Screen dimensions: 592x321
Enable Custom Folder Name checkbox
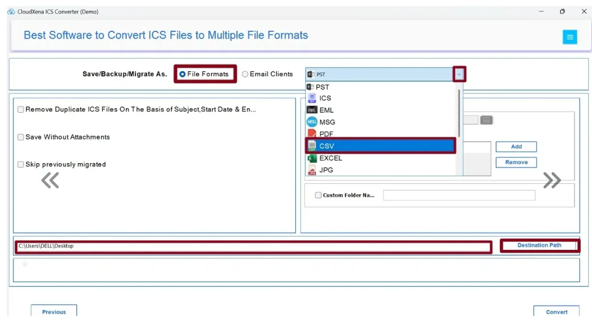click(318, 195)
